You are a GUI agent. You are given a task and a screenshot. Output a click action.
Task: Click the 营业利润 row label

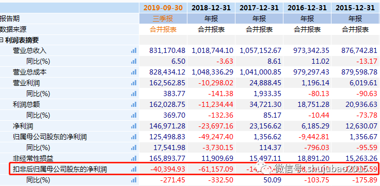pyautogui.click(x=26, y=83)
